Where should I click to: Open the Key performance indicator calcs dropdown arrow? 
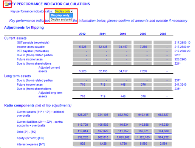point(72,11)
